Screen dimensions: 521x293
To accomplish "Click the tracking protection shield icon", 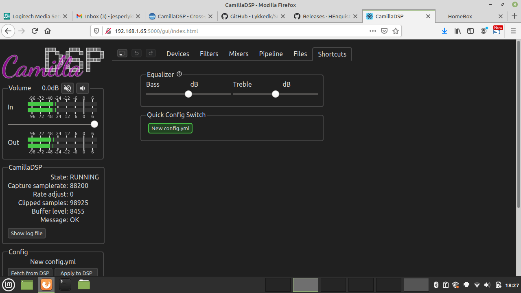I will click(x=96, y=31).
